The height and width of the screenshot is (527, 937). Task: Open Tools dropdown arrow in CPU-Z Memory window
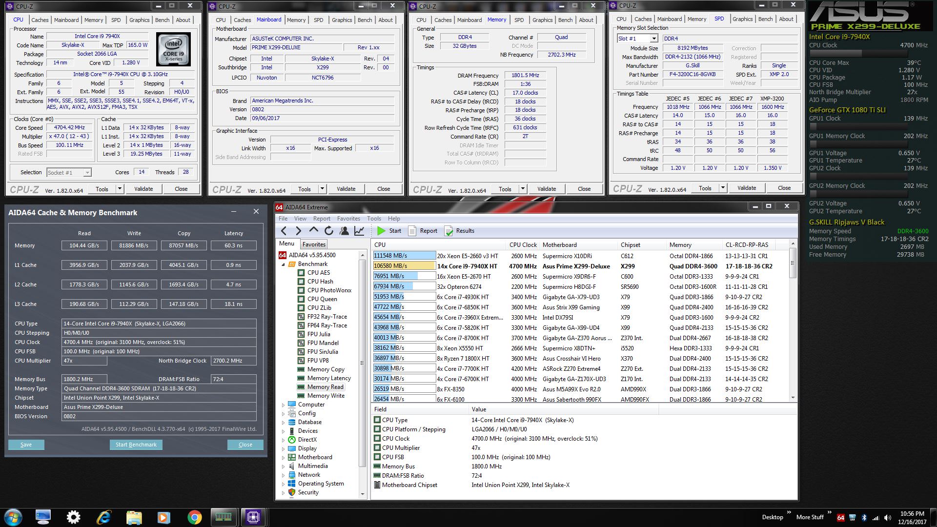point(523,189)
